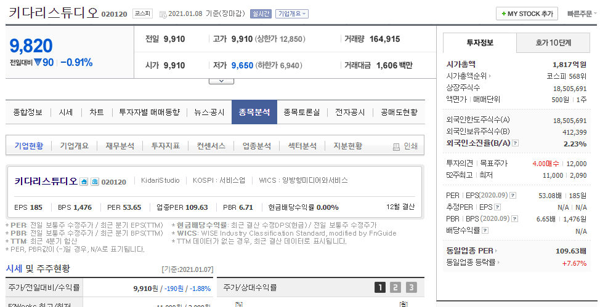Open 공매도현황 tab
Image resolution: width=600 pixels, height=307 pixels.
[399, 113]
